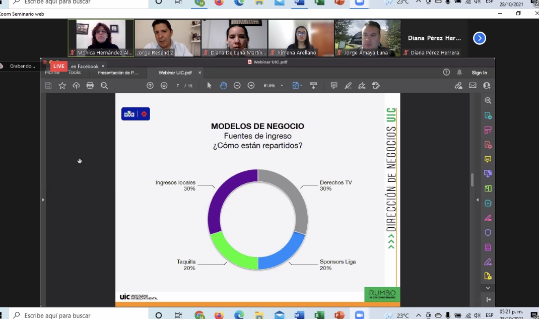This screenshot has height=319, width=539.
Task: Open the purple signature tool in the right pane
Action: click(x=488, y=262)
